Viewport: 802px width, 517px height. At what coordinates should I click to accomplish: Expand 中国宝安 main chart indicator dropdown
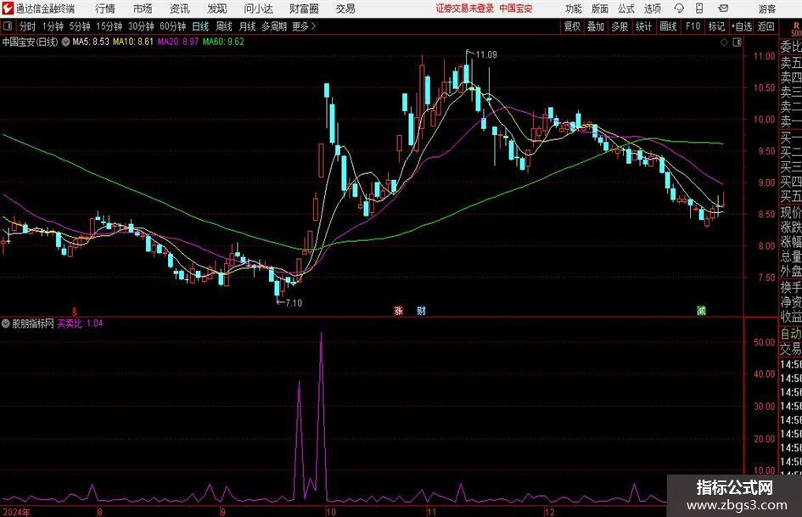click(66, 42)
